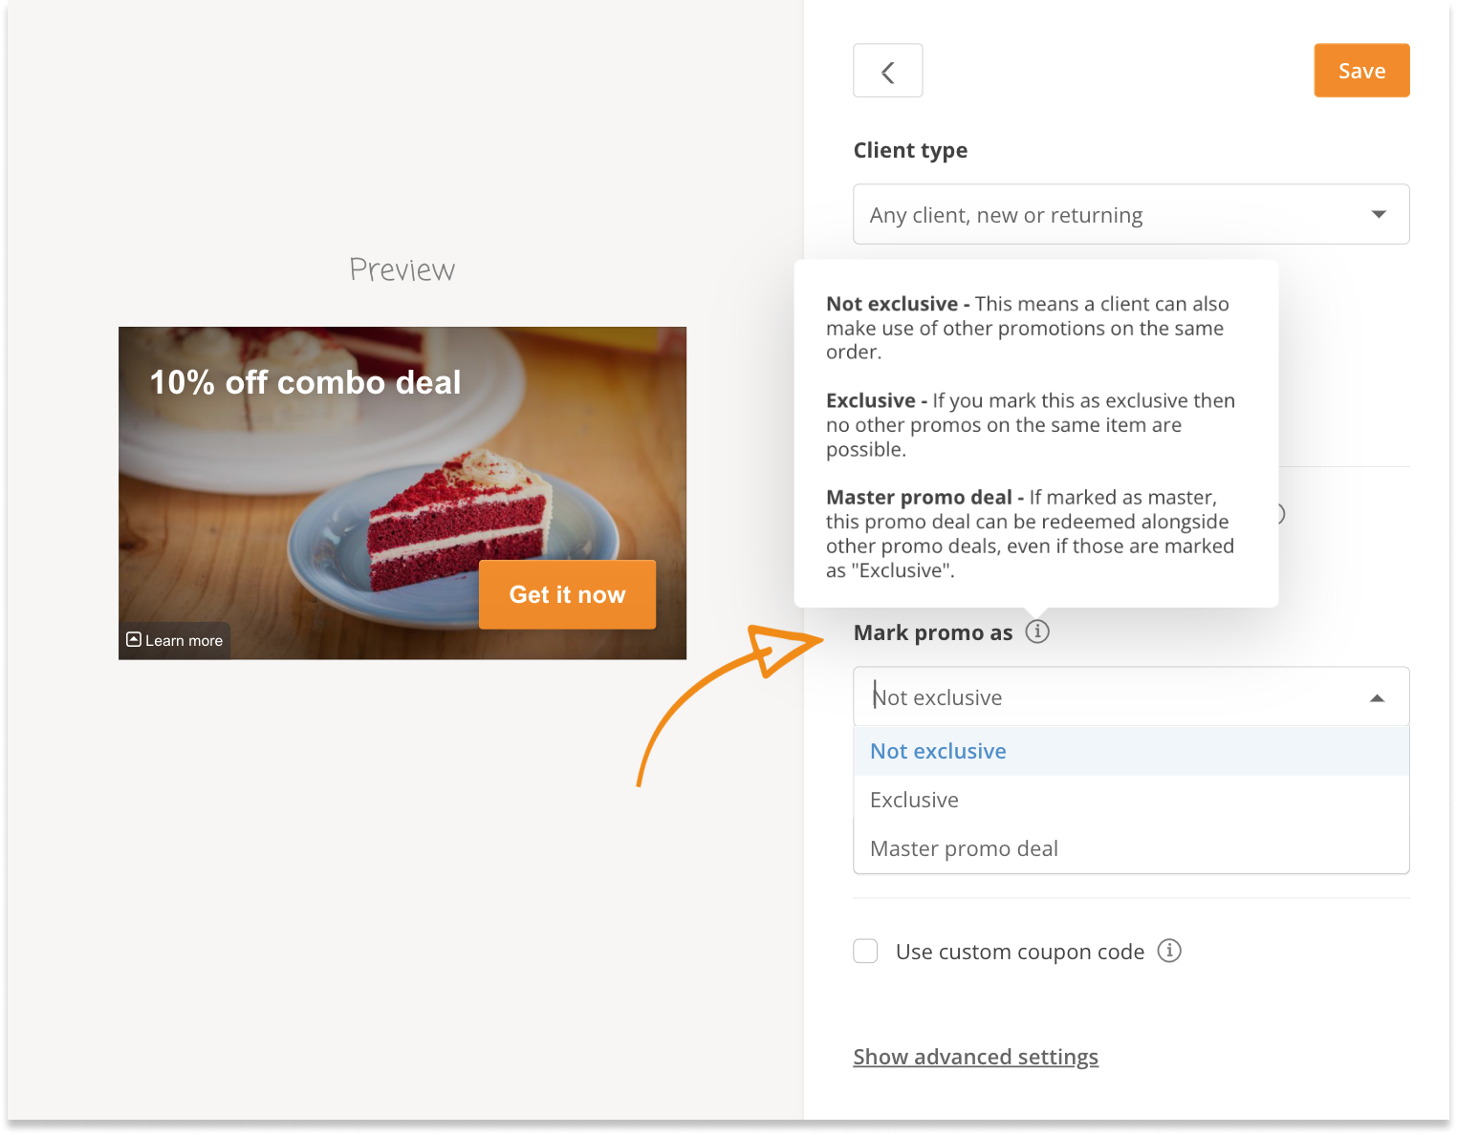Select Master promo deal option
This screenshot has height=1135, width=1457.
click(x=964, y=848)
